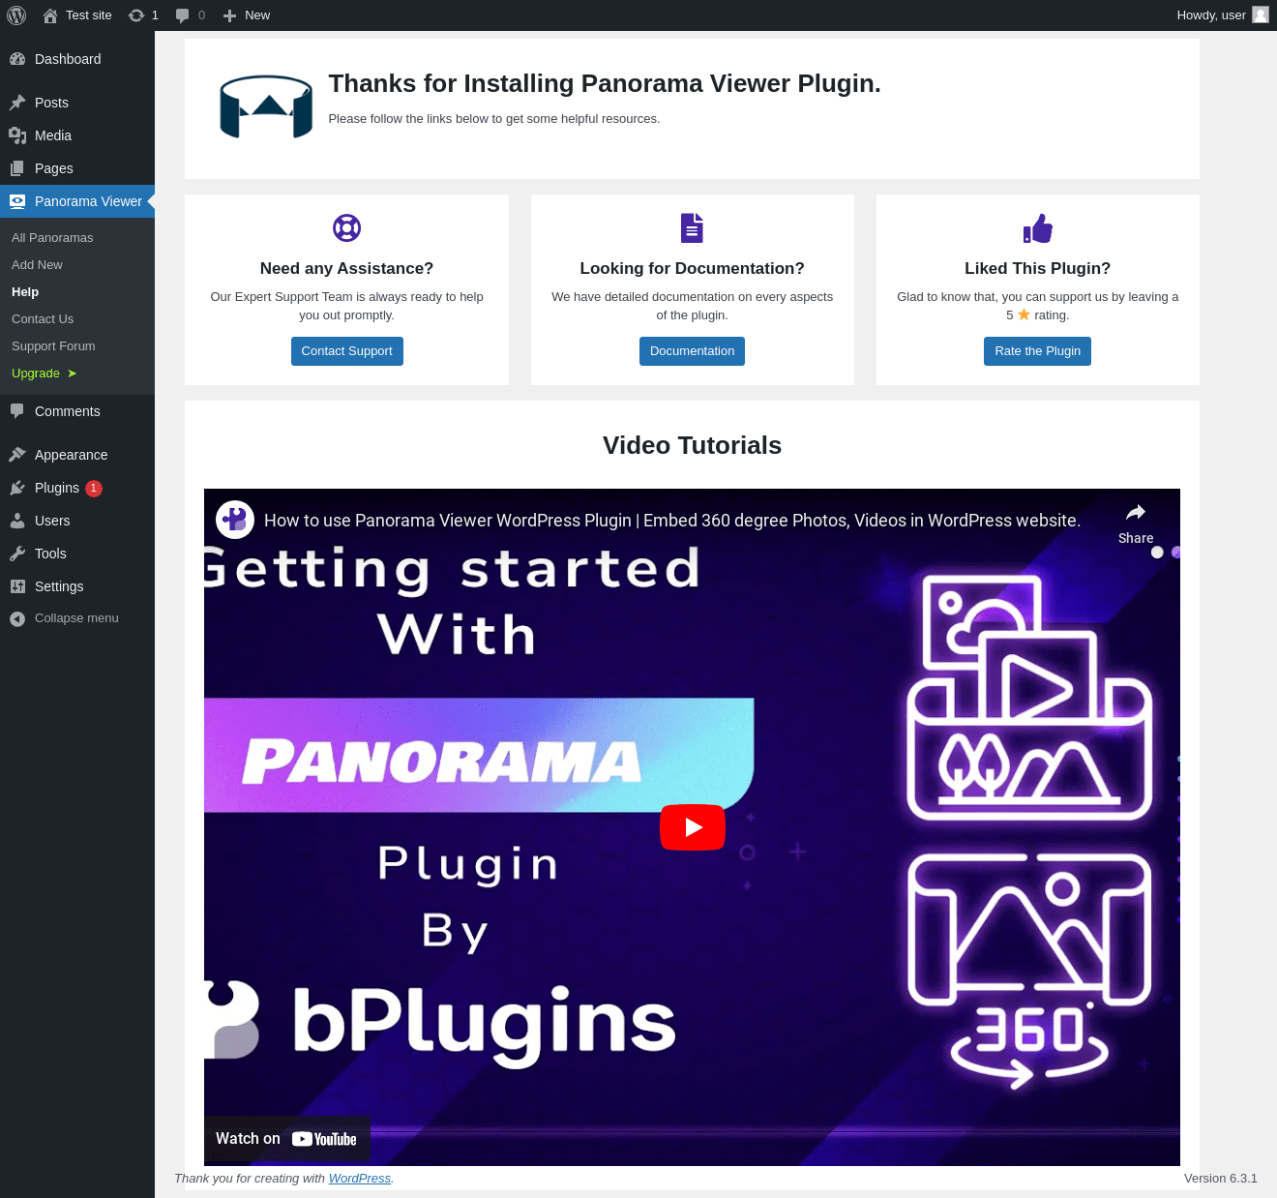Play the YouTube tutorial video
Viewport: 1277px width, 1198px height.
click(693, 827)
